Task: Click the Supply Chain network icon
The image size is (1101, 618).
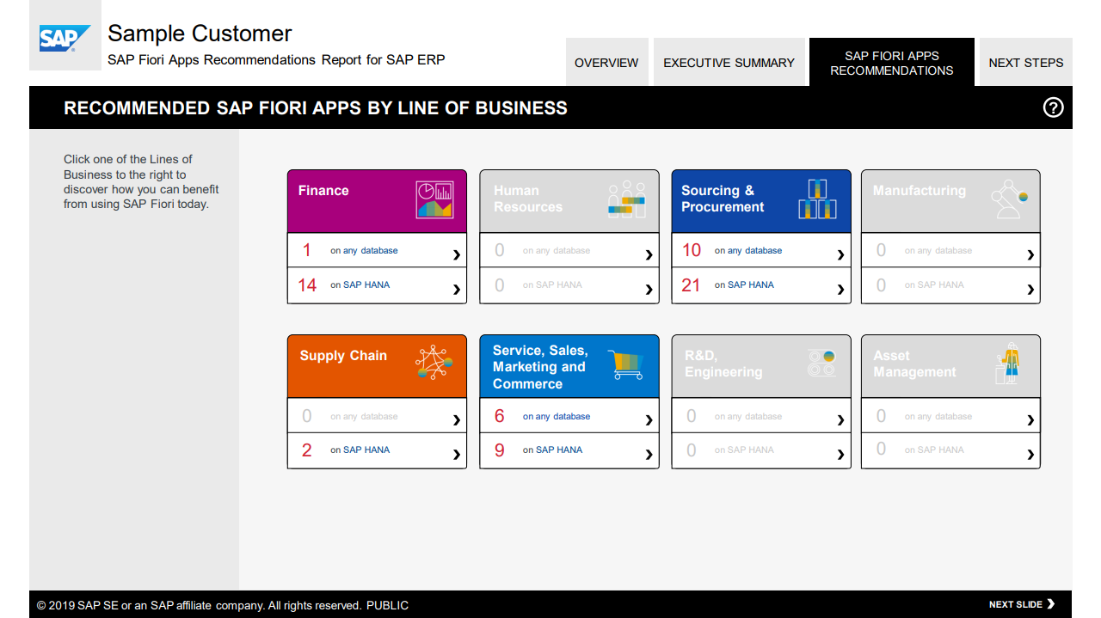Action: 434,363
